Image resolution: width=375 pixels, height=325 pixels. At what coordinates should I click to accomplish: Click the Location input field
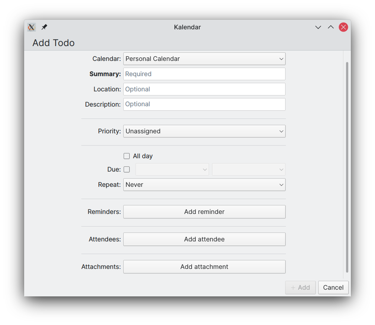[x=204, y=89]
